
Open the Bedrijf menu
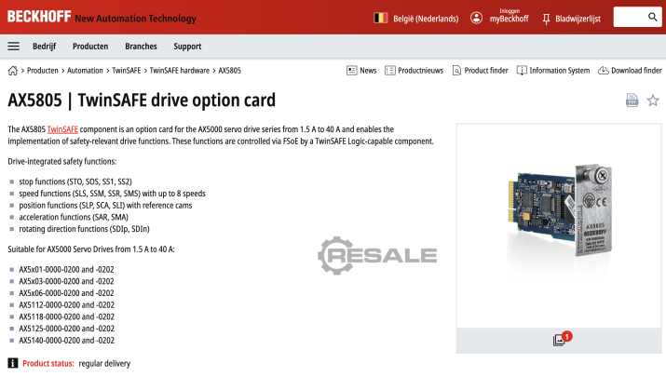tap(44, 47)
